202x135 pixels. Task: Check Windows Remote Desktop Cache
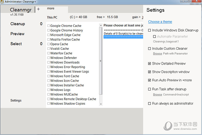tap(48, 99)
